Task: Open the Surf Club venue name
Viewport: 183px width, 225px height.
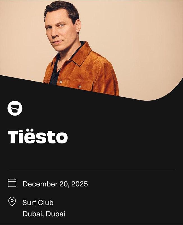Action: coord(38,202)
